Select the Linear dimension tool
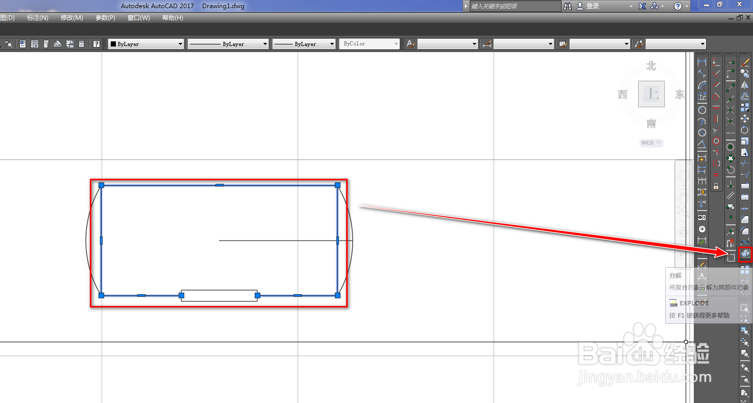The width and height of the screenshot is (753, 403). 702,62
